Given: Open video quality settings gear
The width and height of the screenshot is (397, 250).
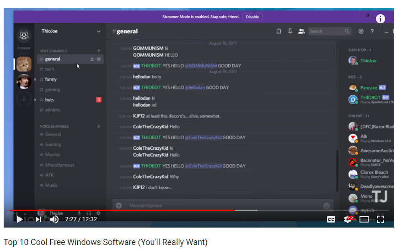Looking at the screenshot, I should (348, 220).
